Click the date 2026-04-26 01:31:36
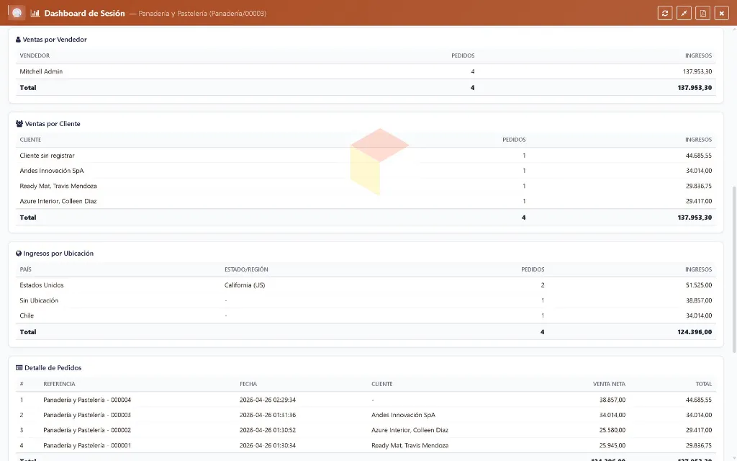This screenshot has width=737, height=461. tap(268, 415)
